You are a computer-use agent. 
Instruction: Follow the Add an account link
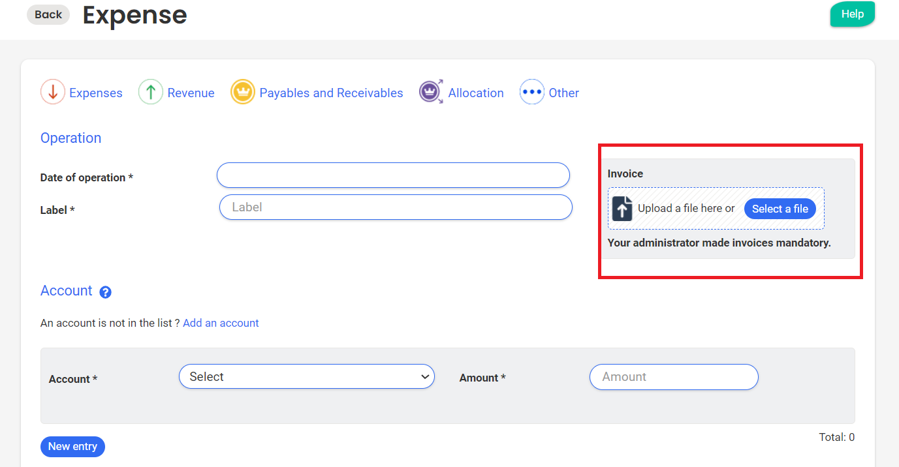(x=221, y=323)
